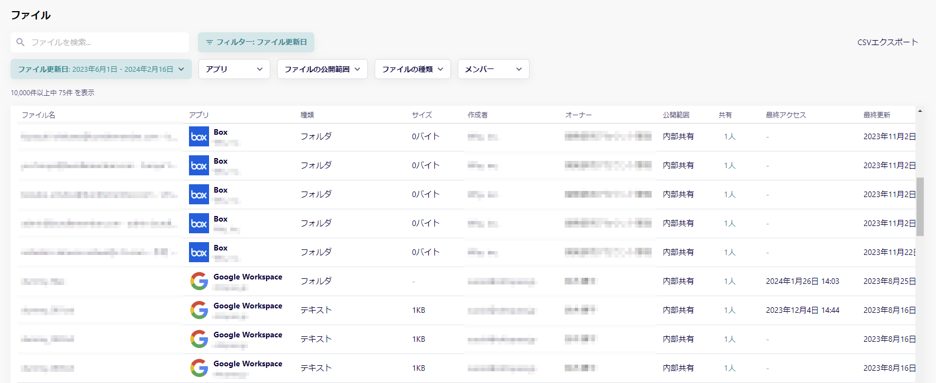This screenshot has height=383, width=936.
Task: Click the Google icon in the 2023年12月4日 access row
Action: tap(199, 310)
